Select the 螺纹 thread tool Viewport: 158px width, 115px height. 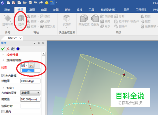tap(45, 16)
